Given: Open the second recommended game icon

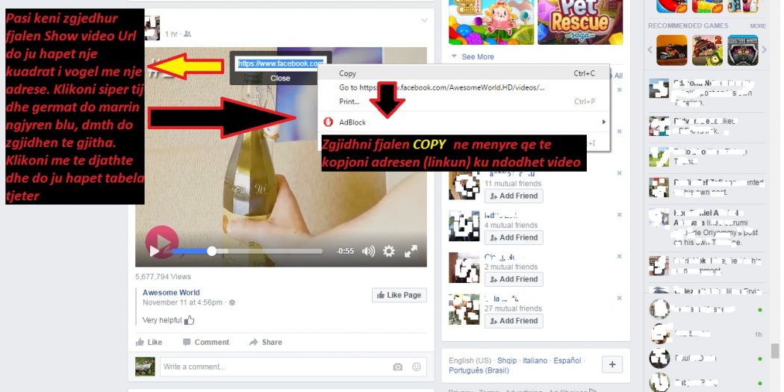Looking at the screenshot, I should click(x=707, y=50).
